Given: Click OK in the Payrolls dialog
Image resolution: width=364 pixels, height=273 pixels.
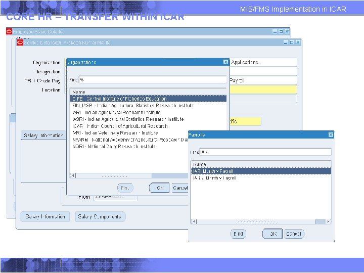Looking at the screenshot, I should click(x=272, y=234).
